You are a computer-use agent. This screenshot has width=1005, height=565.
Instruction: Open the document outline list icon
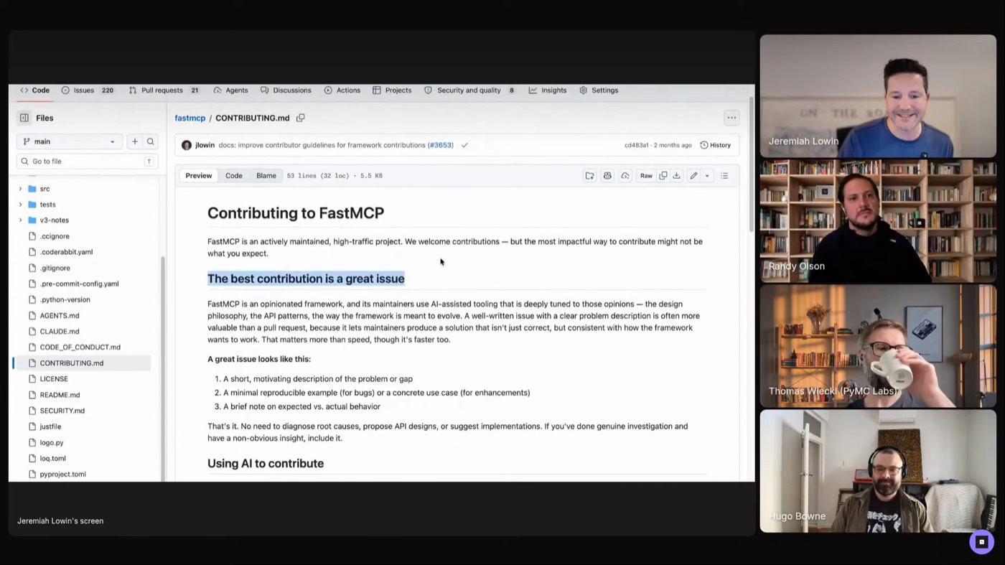724,176
